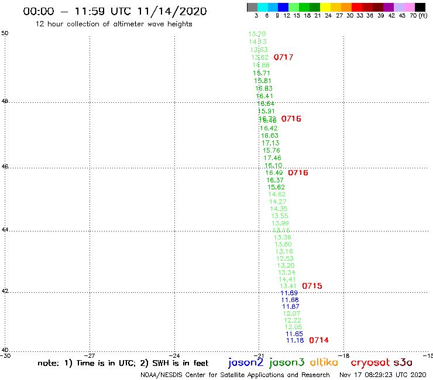Select the purple swatch in the color scale

pyautogui.click(x=389, y=7)
